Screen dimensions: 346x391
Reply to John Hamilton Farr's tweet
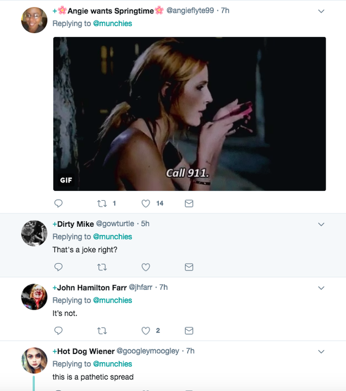point(59,331)
